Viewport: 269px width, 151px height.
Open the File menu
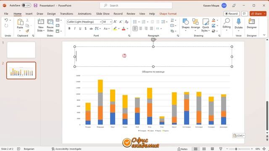(6, 14)
